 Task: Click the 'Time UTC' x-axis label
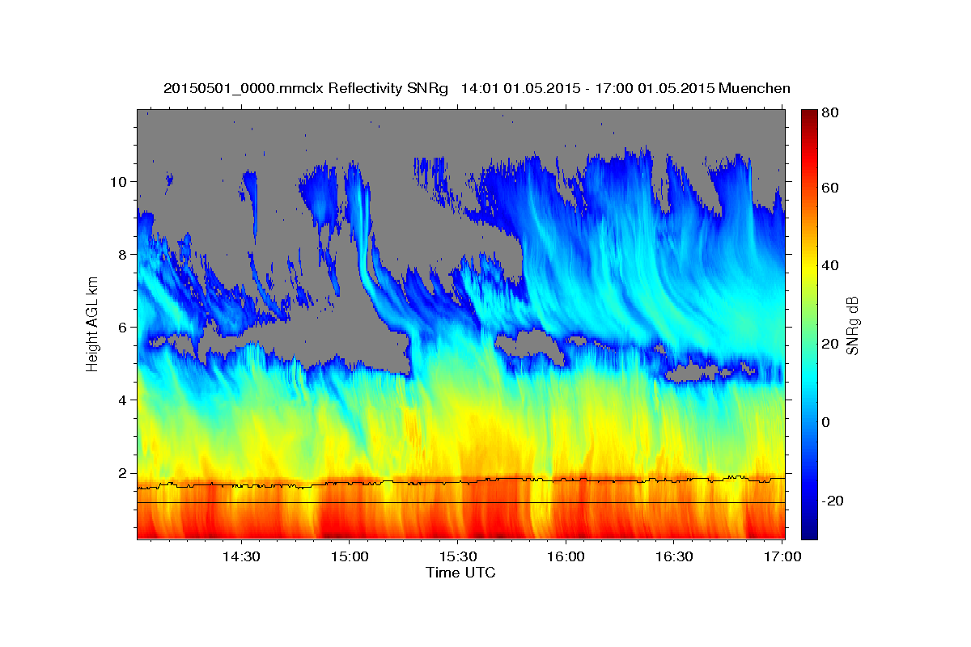coord(460,573)
